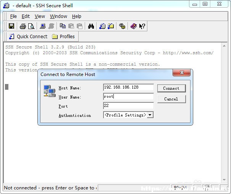Screen dimensions: 231x194
Task: Click the Paste Selection toolbar icon
Action: tap(79, 26)
